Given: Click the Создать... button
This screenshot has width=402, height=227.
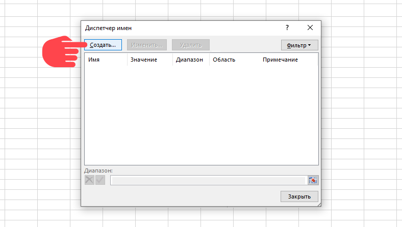Looking at the screenshot, I should click(103, 45).
